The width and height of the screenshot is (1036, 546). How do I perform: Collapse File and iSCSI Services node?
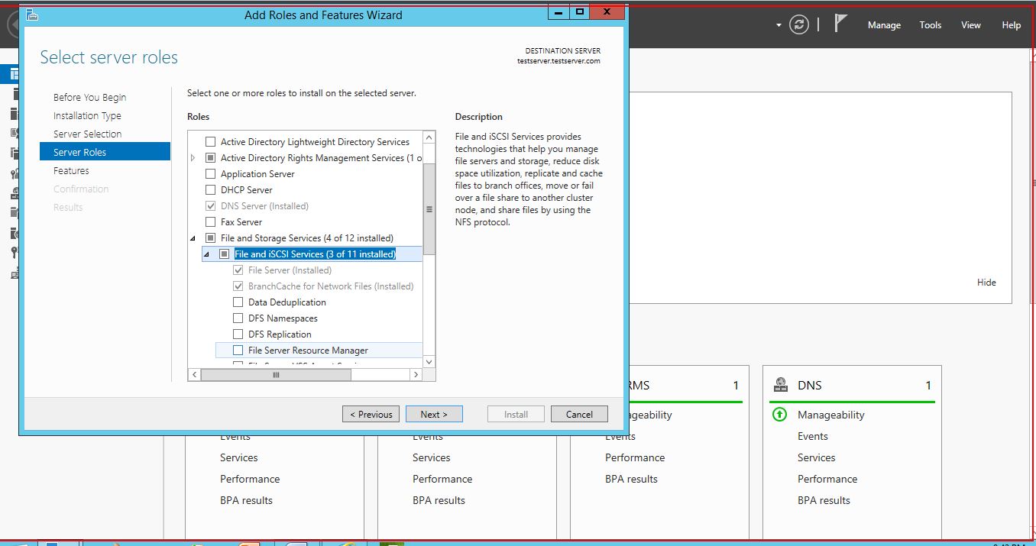click(x=207, y=254)
